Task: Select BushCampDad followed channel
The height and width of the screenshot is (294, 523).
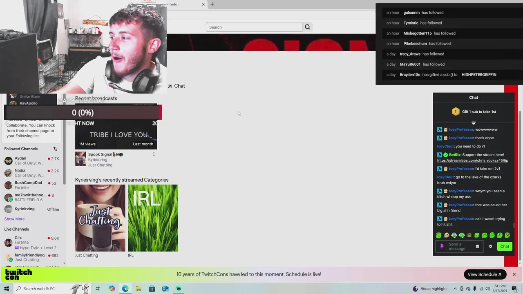Action: tap(31, 185)
